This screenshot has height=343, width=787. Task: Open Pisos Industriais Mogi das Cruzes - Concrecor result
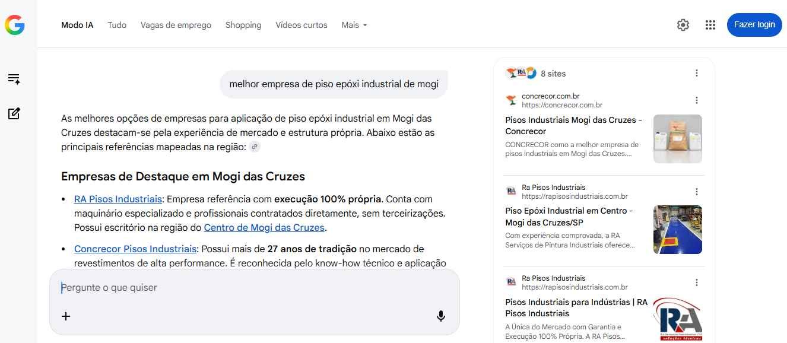pyautogui.click(x=574, y=126)
